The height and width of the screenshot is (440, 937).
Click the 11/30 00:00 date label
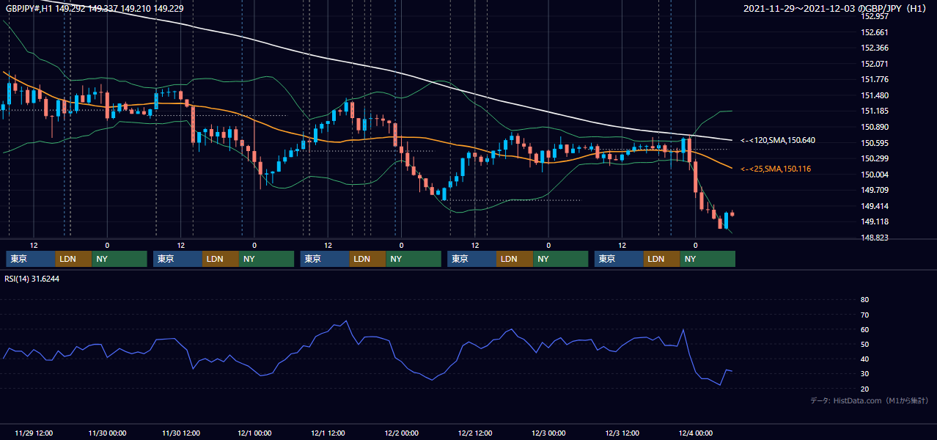(107, 433)
